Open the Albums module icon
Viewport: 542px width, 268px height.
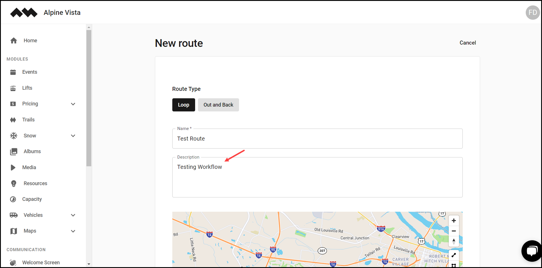(x=13, y=151)
